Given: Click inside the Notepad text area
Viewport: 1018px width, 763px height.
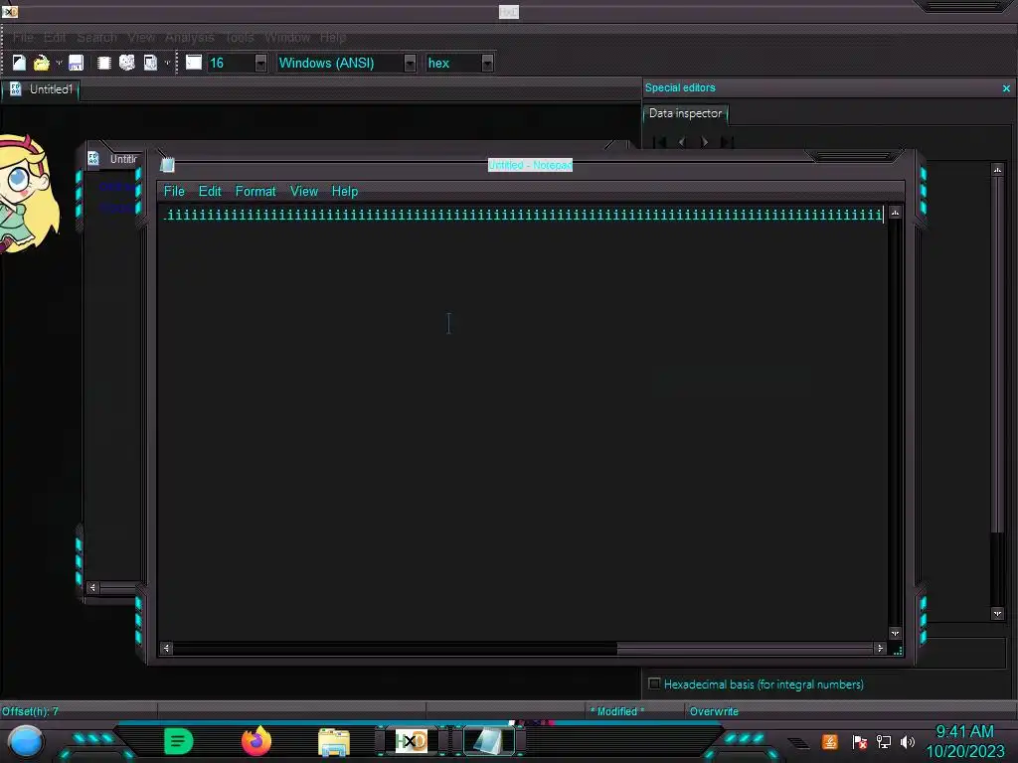Looking at the screenshot, I should click(x=523, y=421).
